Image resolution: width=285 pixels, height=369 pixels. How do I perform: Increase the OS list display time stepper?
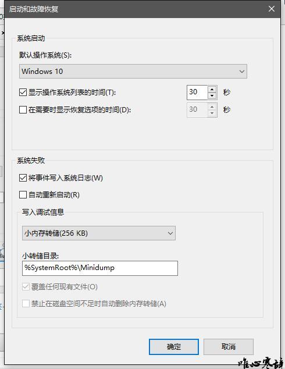(212, 90)
